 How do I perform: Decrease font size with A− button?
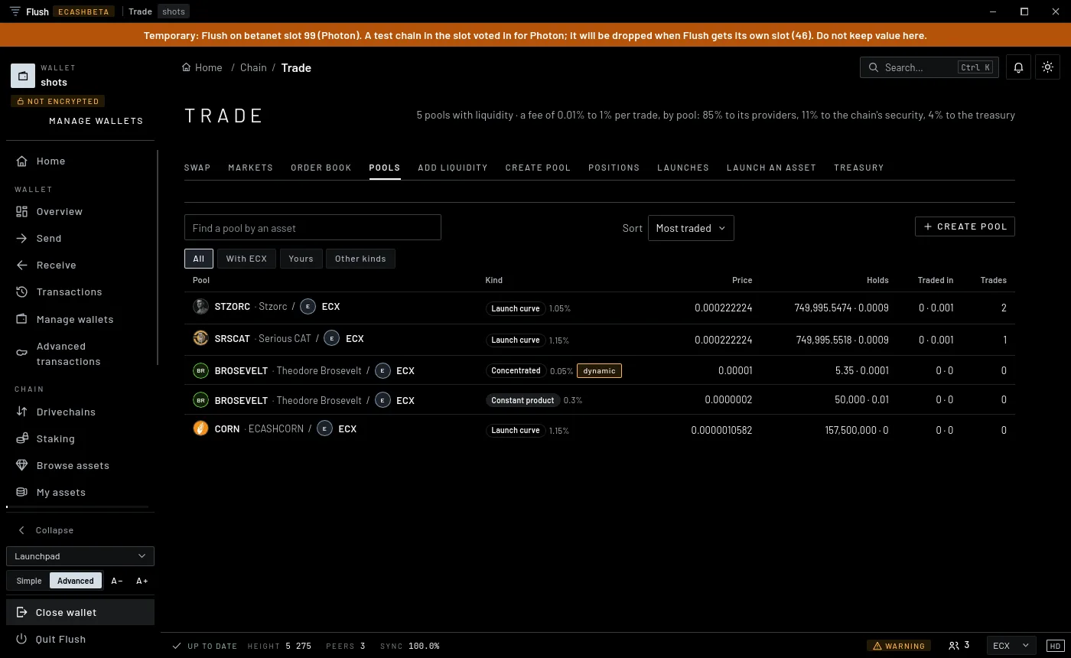point(117,581)
